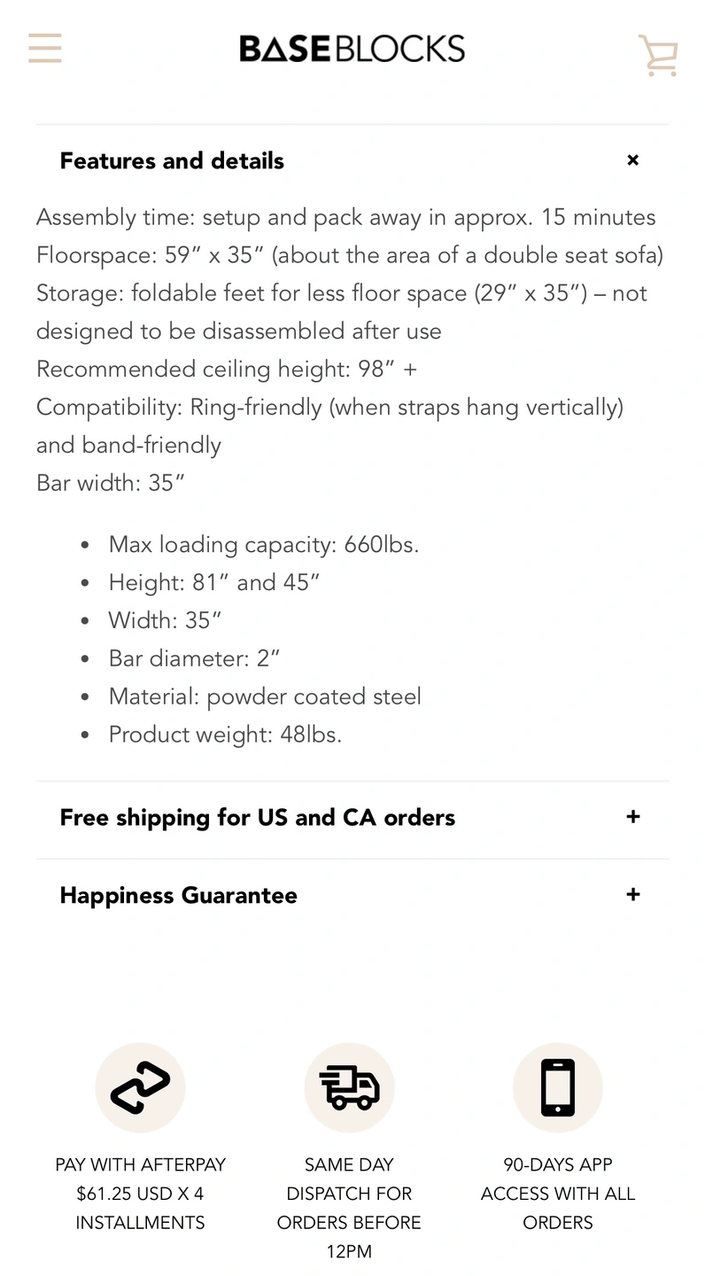Select Pay with Afterpay installments text

[x=140, y=1194]
